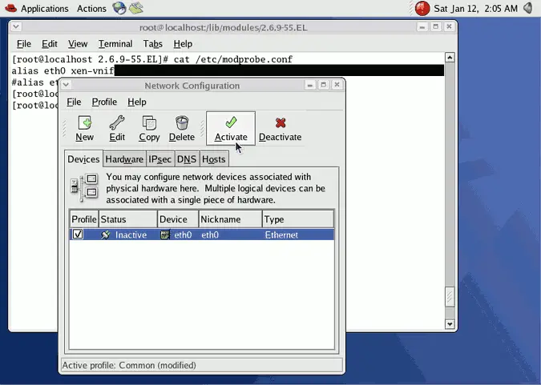Select the eth0 Ethernet device row
Image resolution: width=541 pixels, height=385 pixels.
coord(240,235)
